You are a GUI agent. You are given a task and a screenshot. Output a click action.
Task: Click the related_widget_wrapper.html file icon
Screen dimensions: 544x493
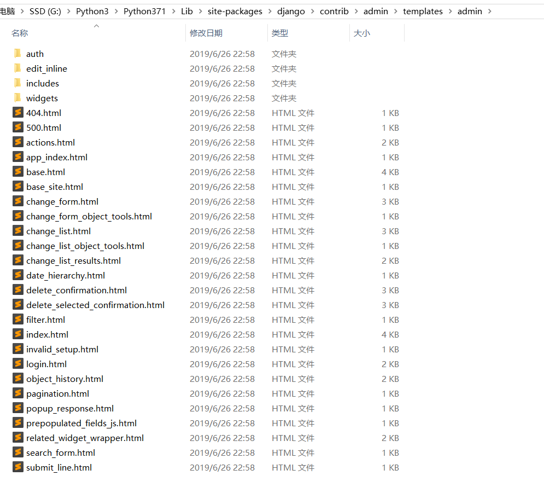pos(18,437)
